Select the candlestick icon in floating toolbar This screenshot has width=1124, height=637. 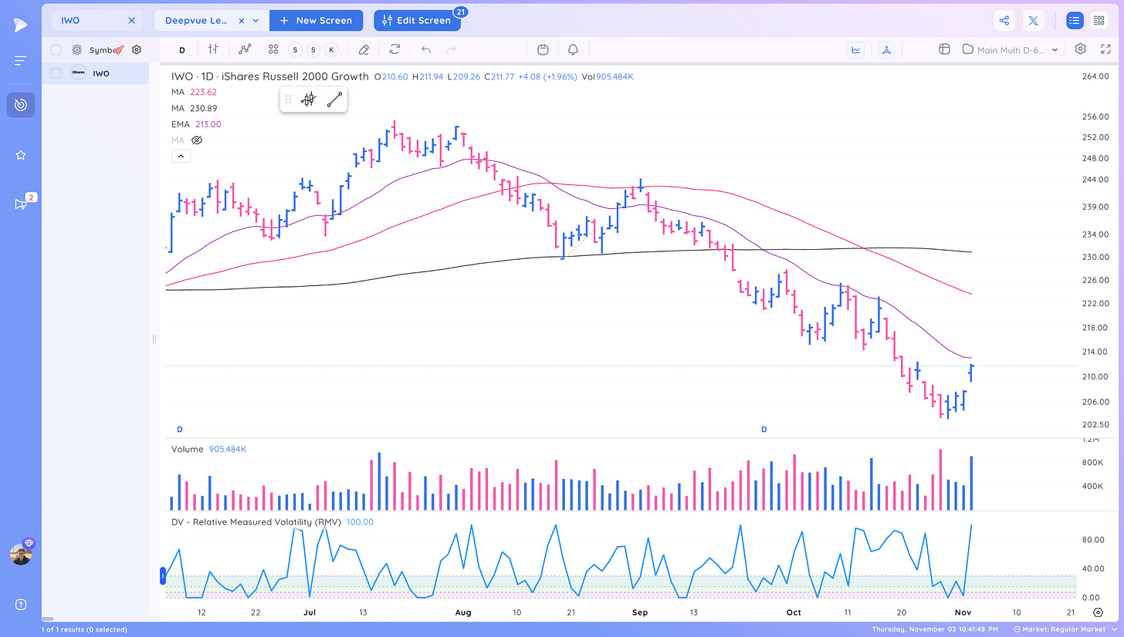tap(309, 99)
